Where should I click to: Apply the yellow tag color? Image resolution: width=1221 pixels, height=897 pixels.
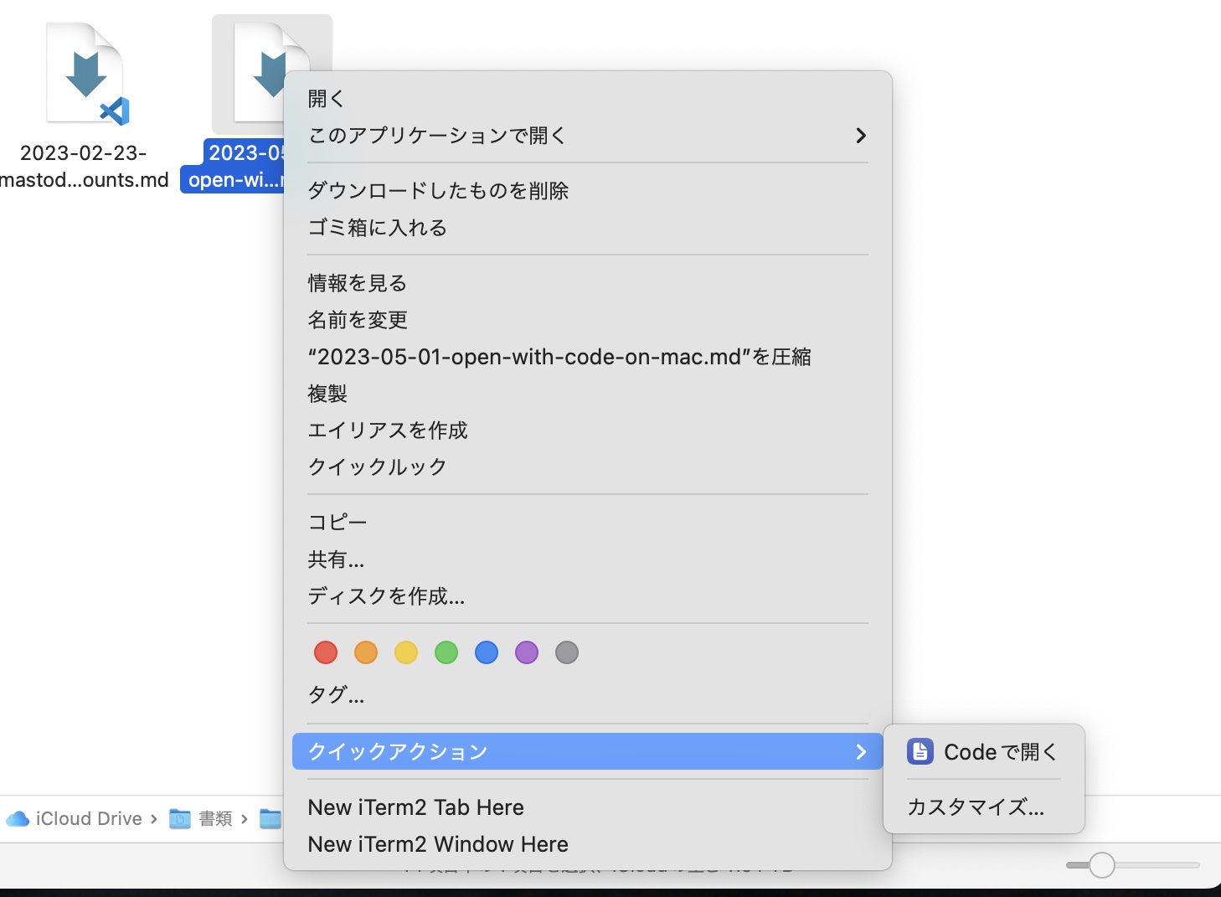click(x=406, y=652)
